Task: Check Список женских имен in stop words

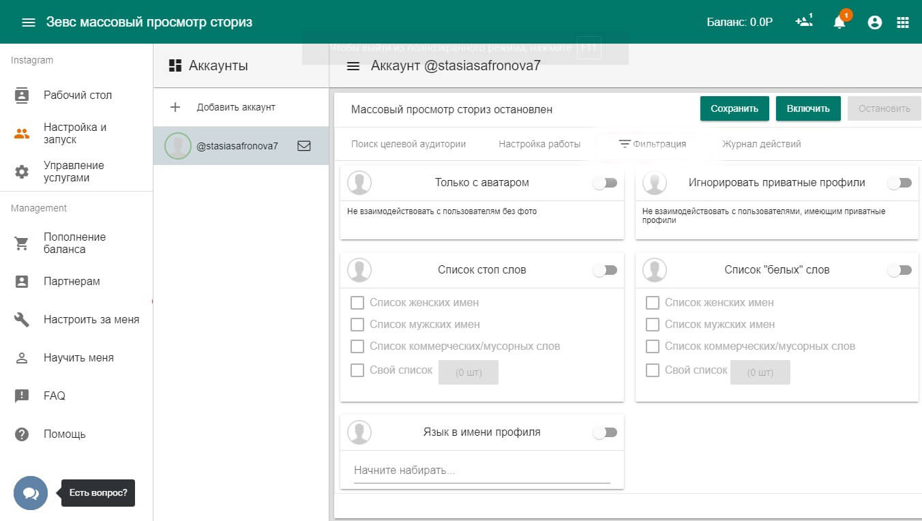Action: coord(357,303)
